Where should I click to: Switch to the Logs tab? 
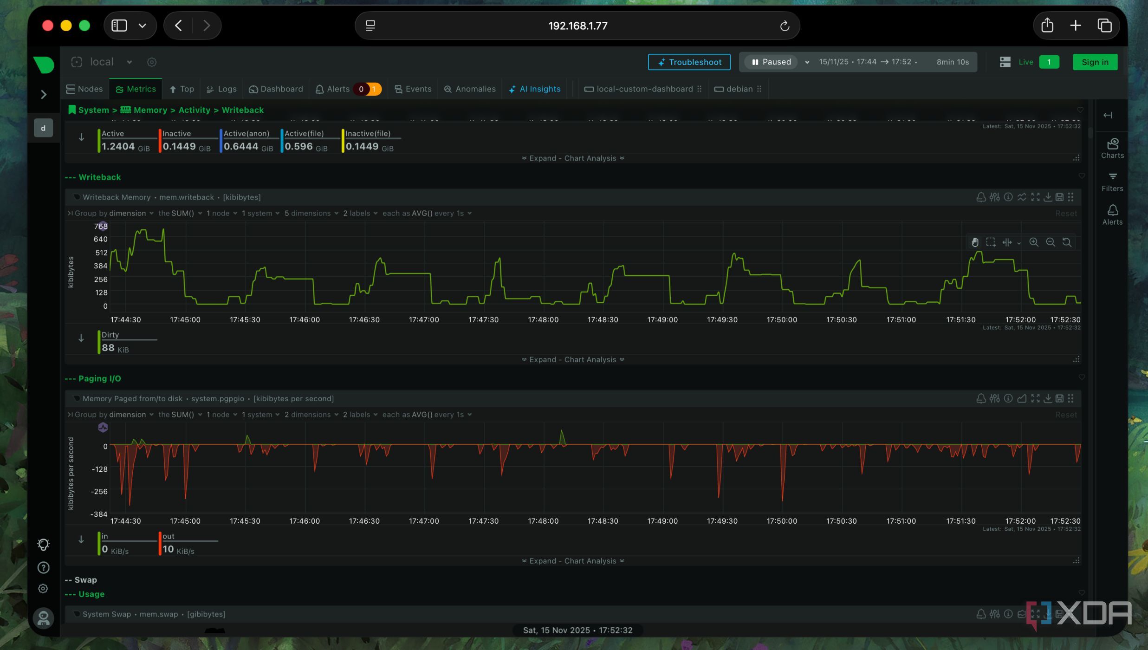[221, 89]
